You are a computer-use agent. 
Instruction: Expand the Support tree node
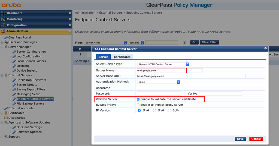(2, 137)
